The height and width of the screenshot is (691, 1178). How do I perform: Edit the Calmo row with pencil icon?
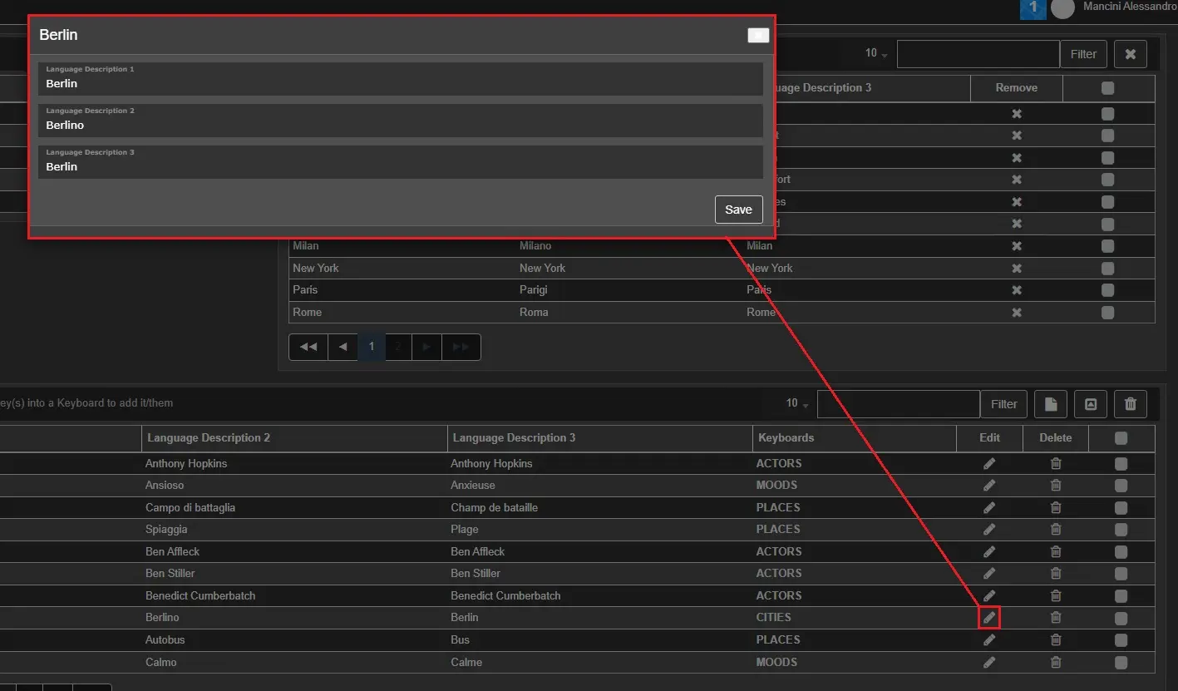(x=988, y=663)
